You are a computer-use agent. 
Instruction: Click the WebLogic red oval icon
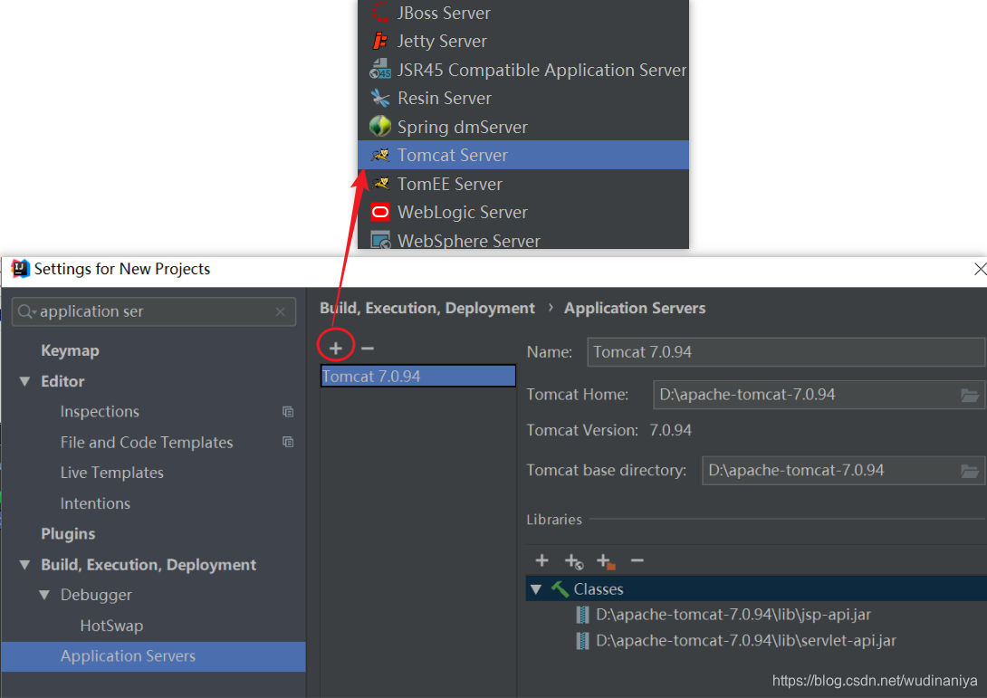coord(380,212)
